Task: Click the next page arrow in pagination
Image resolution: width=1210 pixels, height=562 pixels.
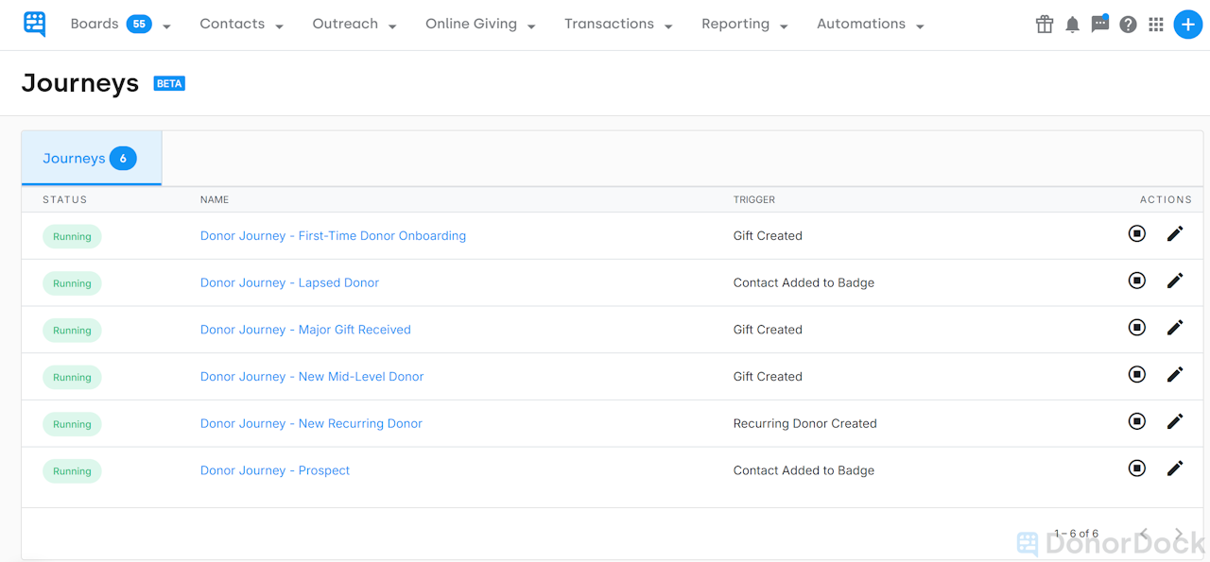Action: coord(1178,533)
